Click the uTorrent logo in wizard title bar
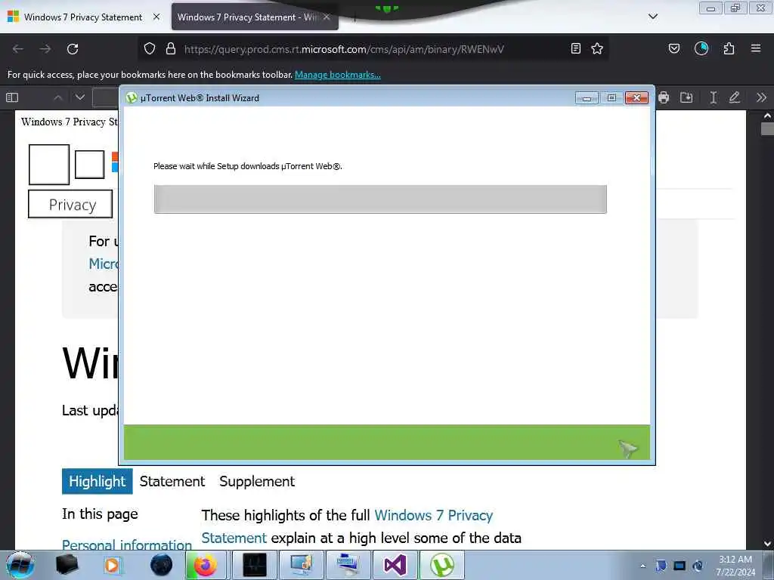774x580 pixels. click(132, 97)
